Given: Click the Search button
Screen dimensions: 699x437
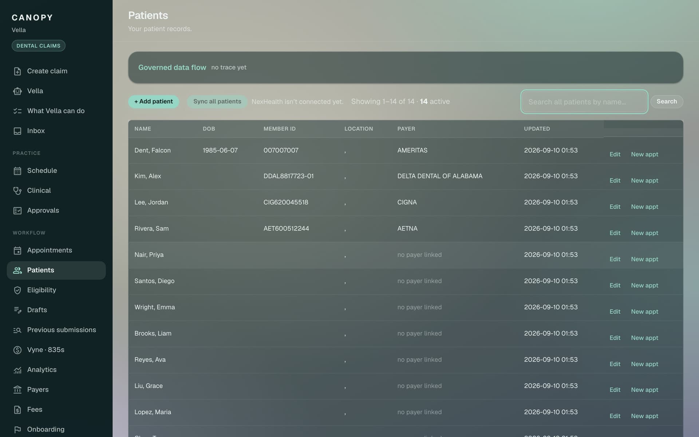Looking at the screenshot, I should click(x=667, y=102).
